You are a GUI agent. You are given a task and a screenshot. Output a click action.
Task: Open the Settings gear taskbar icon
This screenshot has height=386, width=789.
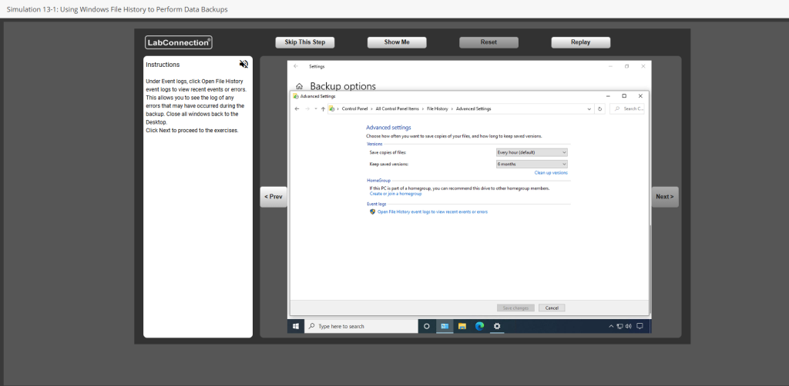497,326
